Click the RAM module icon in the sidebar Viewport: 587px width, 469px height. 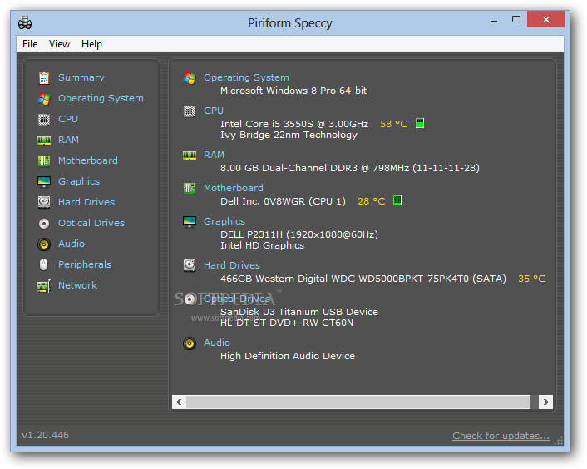(44, 140)
